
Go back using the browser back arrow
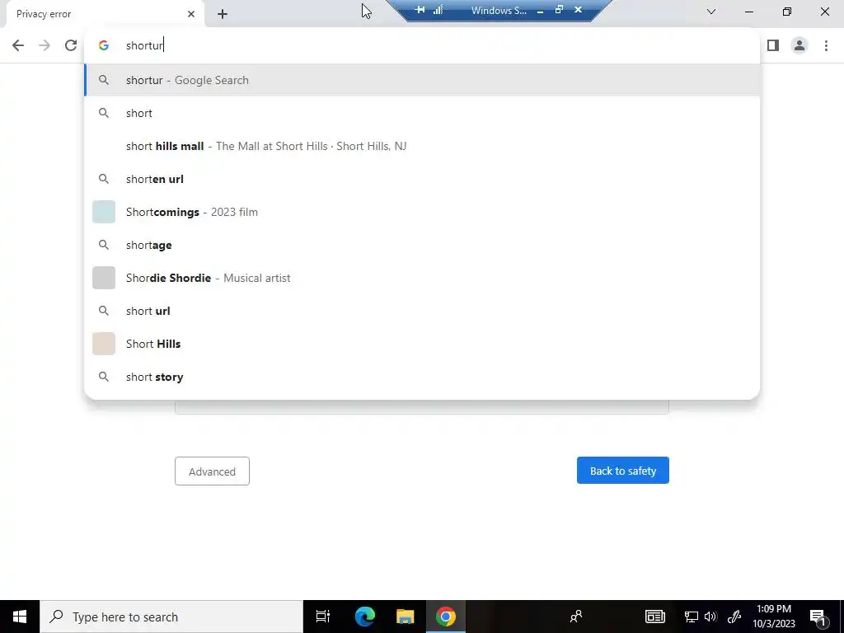coord(18,45)
